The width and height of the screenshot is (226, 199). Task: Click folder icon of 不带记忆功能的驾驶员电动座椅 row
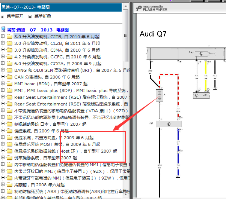[x=9, y=117]
